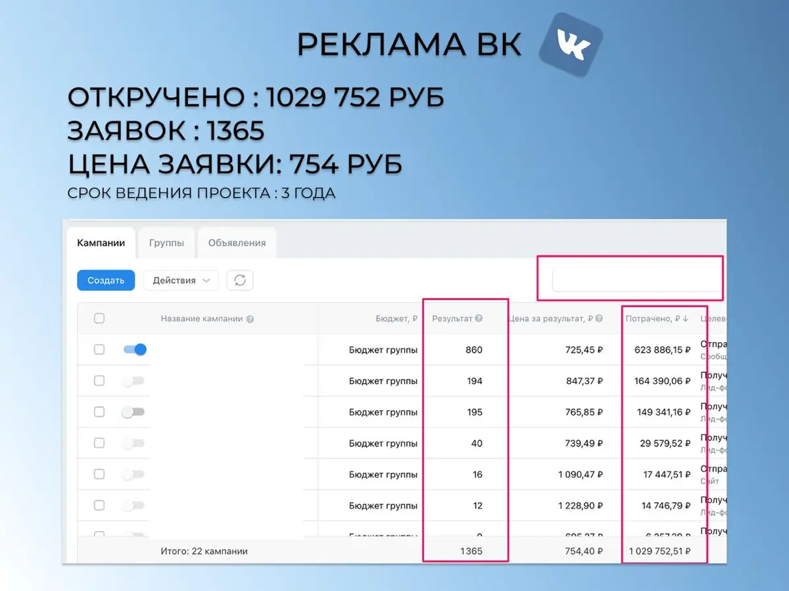Screen dimensions: 789x591
Task: Check the box for the 12 results row
Action: (99, 506)
